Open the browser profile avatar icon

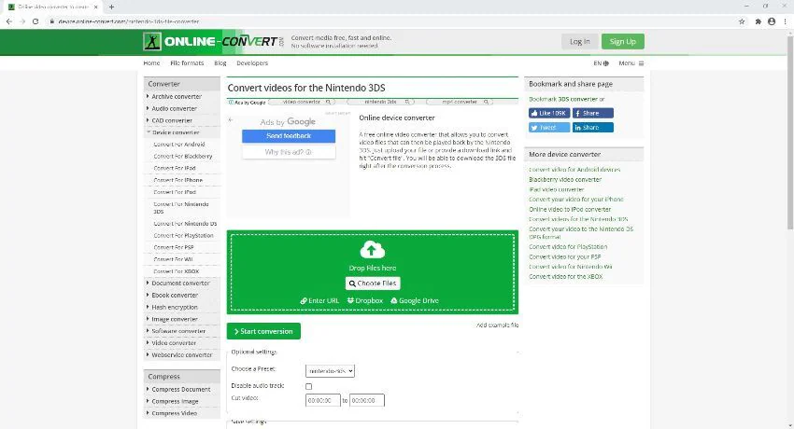(772, 21)
